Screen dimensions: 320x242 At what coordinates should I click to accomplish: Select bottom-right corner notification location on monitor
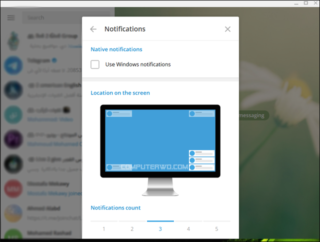201,160
